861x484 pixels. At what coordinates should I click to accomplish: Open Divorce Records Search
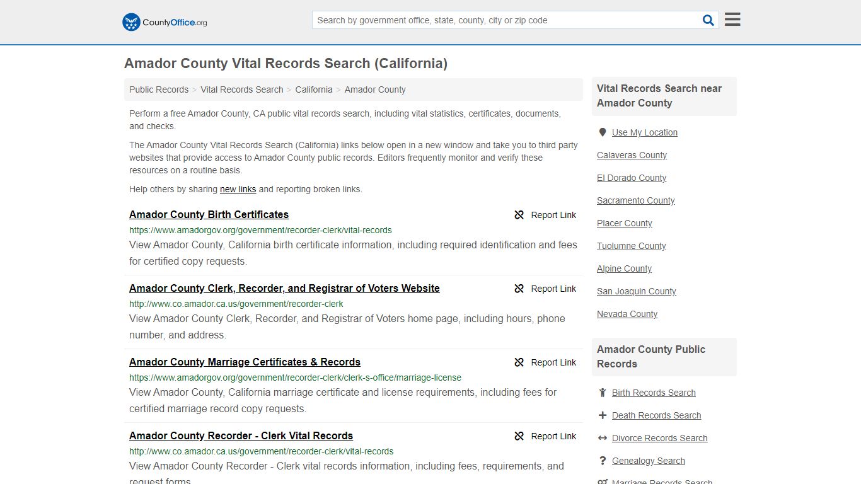(659, 438)
